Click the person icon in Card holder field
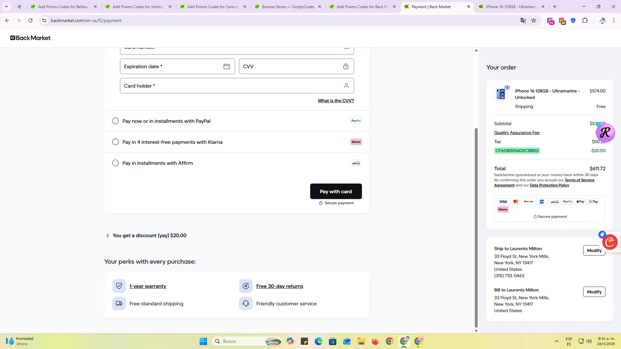 pyautogui.click(x=346, y=86)
